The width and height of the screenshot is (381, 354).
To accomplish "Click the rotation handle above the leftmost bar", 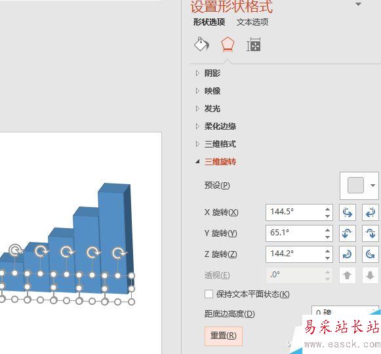I will click(x=15, y=250).
